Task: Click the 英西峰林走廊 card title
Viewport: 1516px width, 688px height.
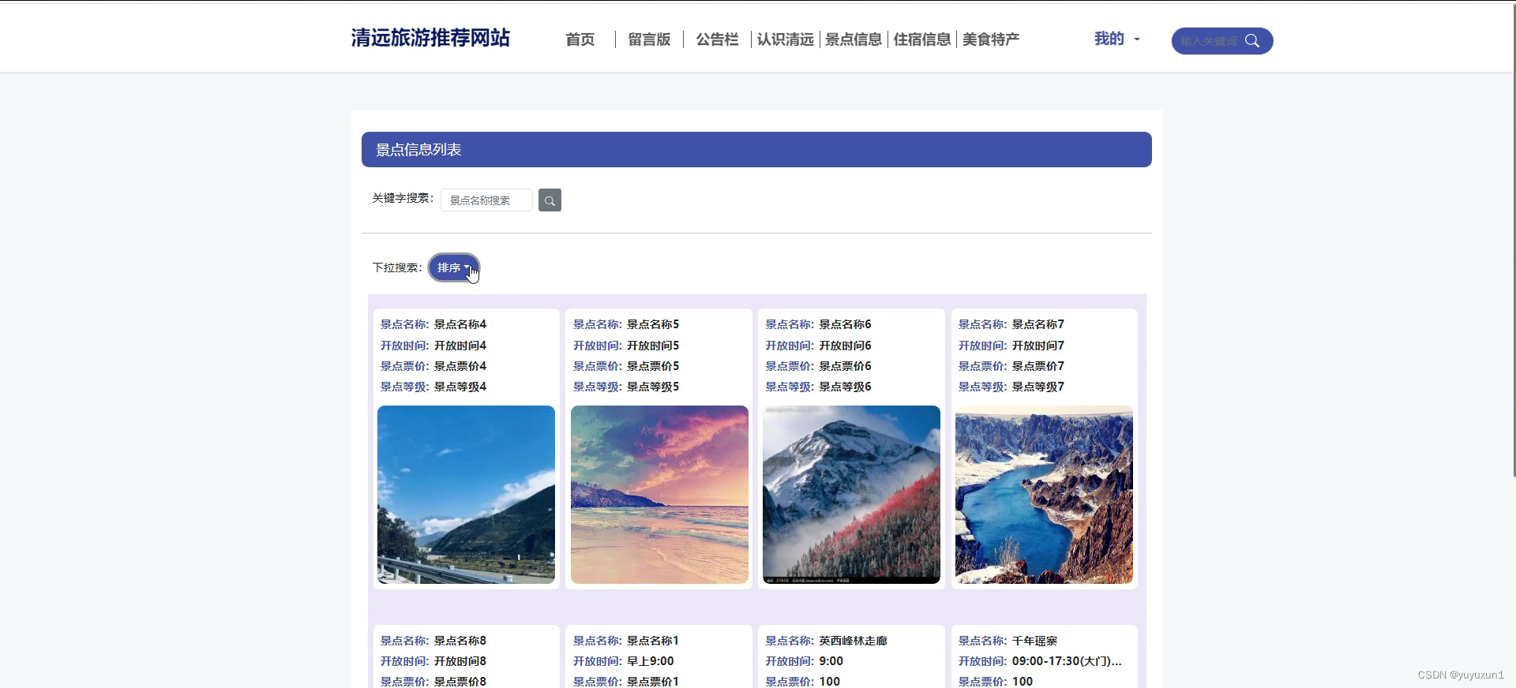Action: (x=853, y=641)
